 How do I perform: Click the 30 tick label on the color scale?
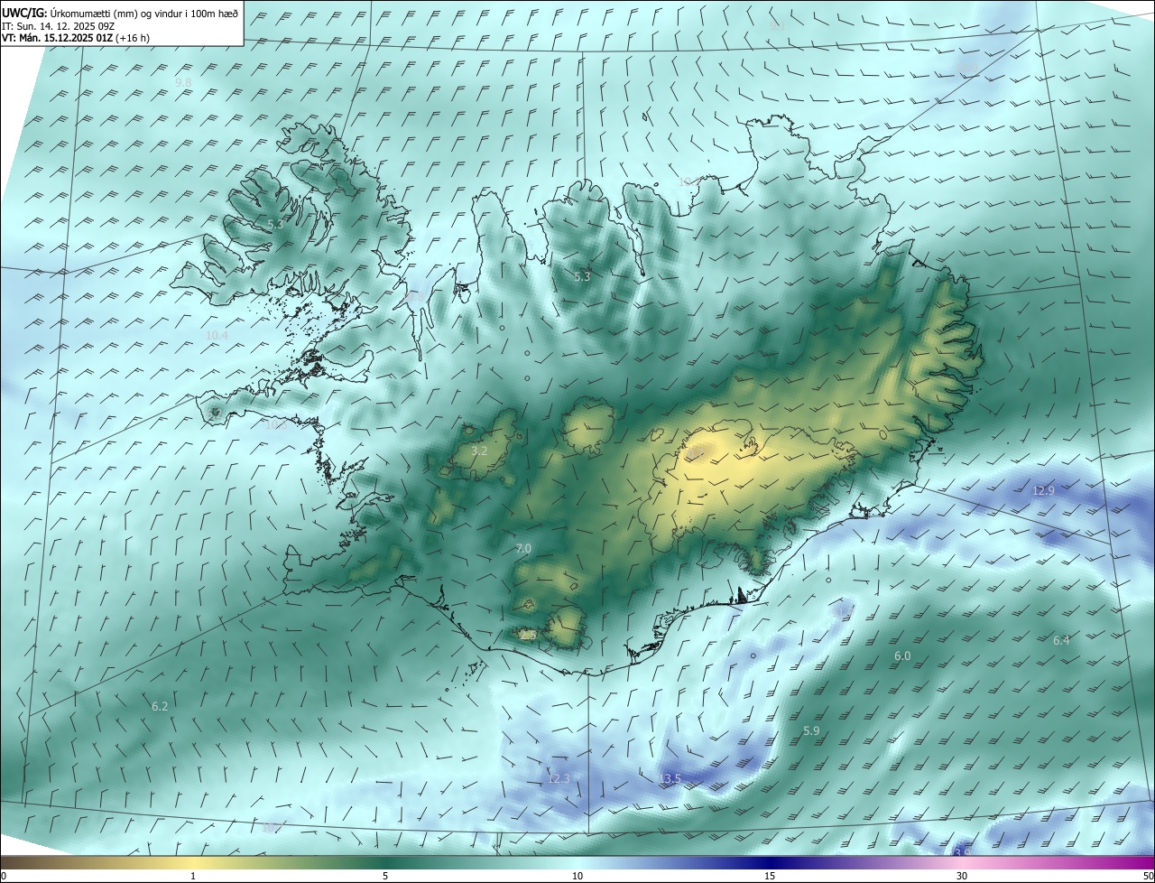tap(962, 876)
